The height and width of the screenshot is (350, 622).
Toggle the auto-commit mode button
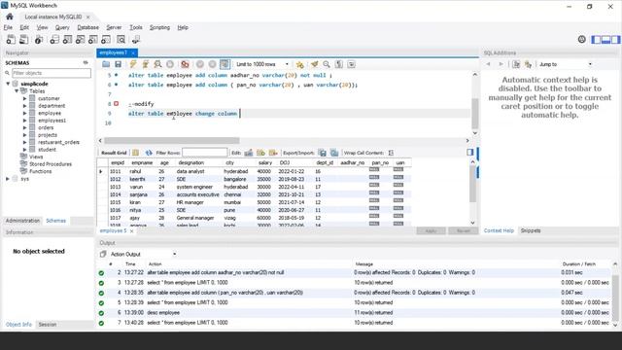pos(225,64)
